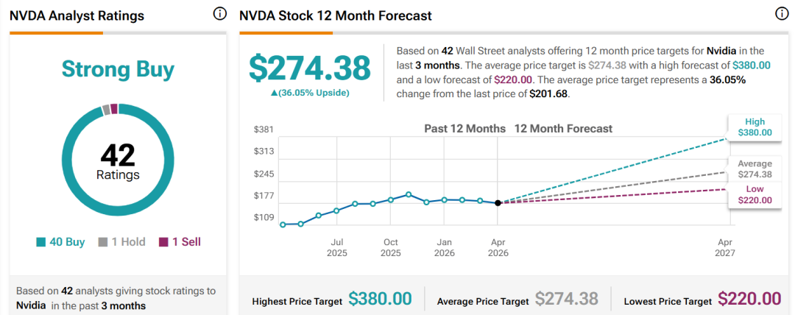Image resolution: width=795 pixels, height=315 pixels.
Task: Click the 42 Ratings donut chart center
Action: (x=118, y=162)
